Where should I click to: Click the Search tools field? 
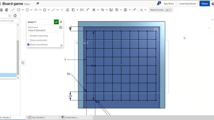(161, 10)
